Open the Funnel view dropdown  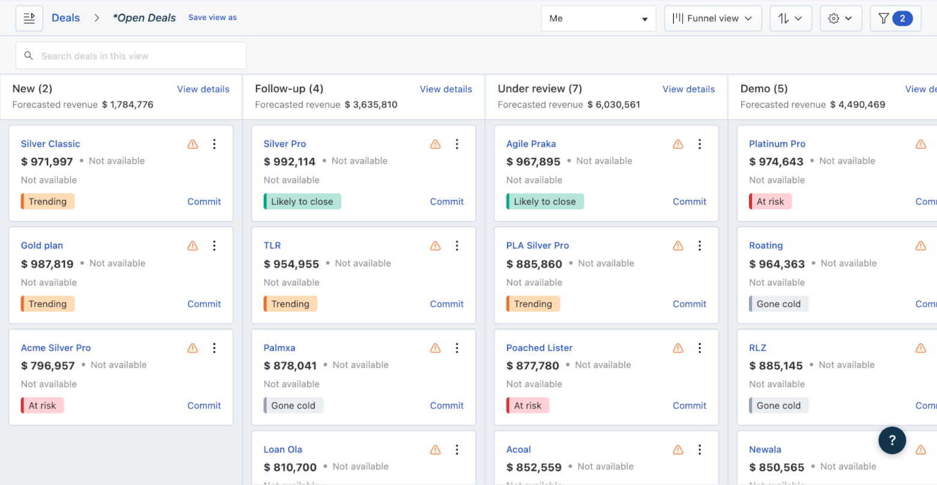[713, 19]
